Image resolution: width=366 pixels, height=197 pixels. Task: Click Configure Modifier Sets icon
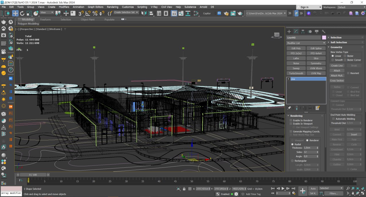317,108
